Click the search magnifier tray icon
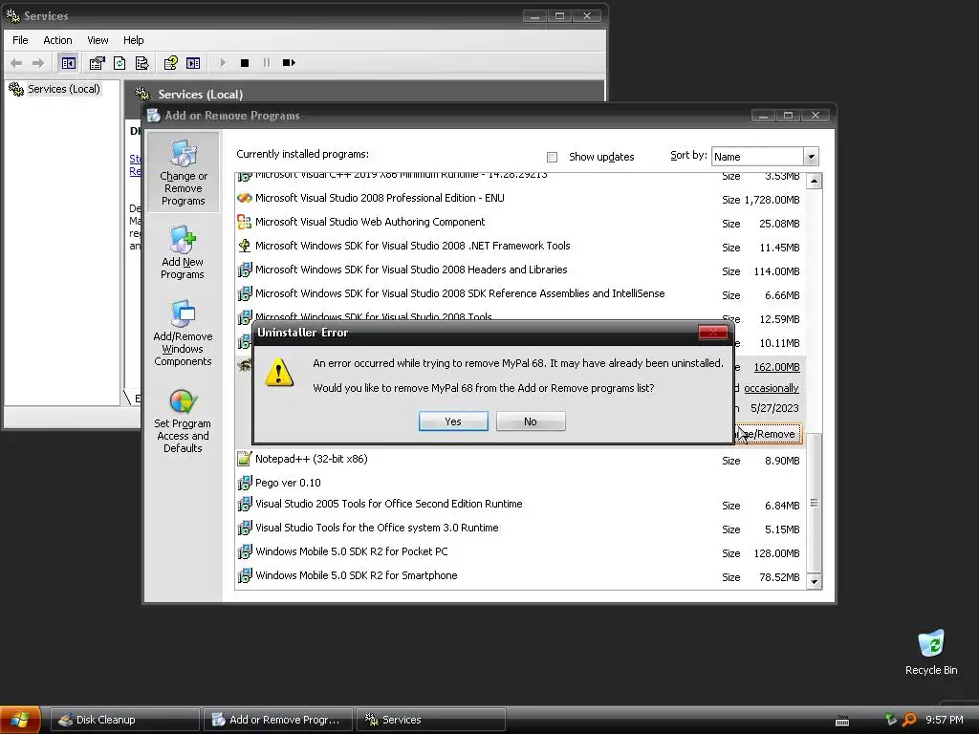 point(910,720)
